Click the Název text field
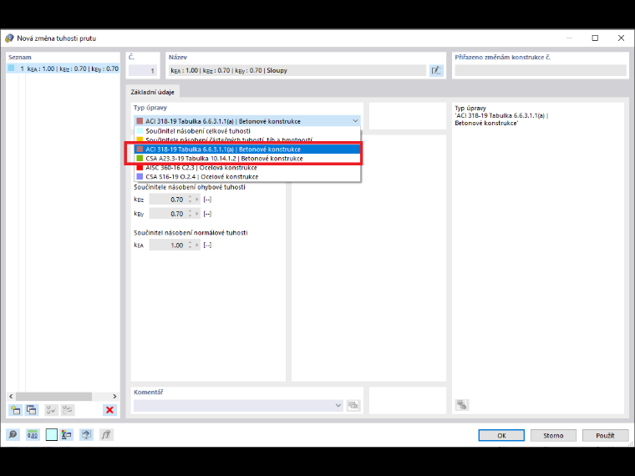 click(x=297, y=70)
